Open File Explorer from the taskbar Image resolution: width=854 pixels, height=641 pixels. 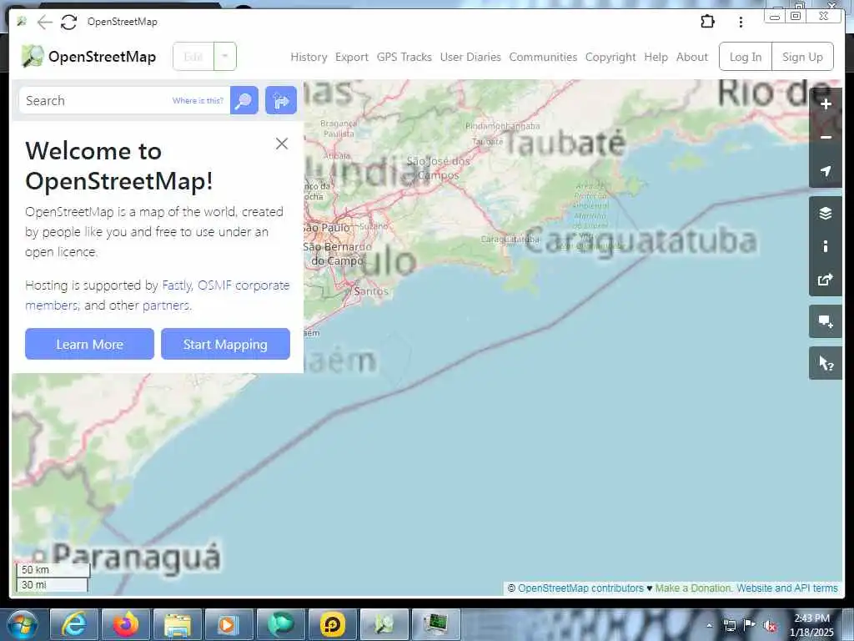pyautogui.click(x=177, y=624)
